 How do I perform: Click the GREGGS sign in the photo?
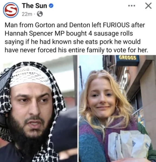point(127,58)
